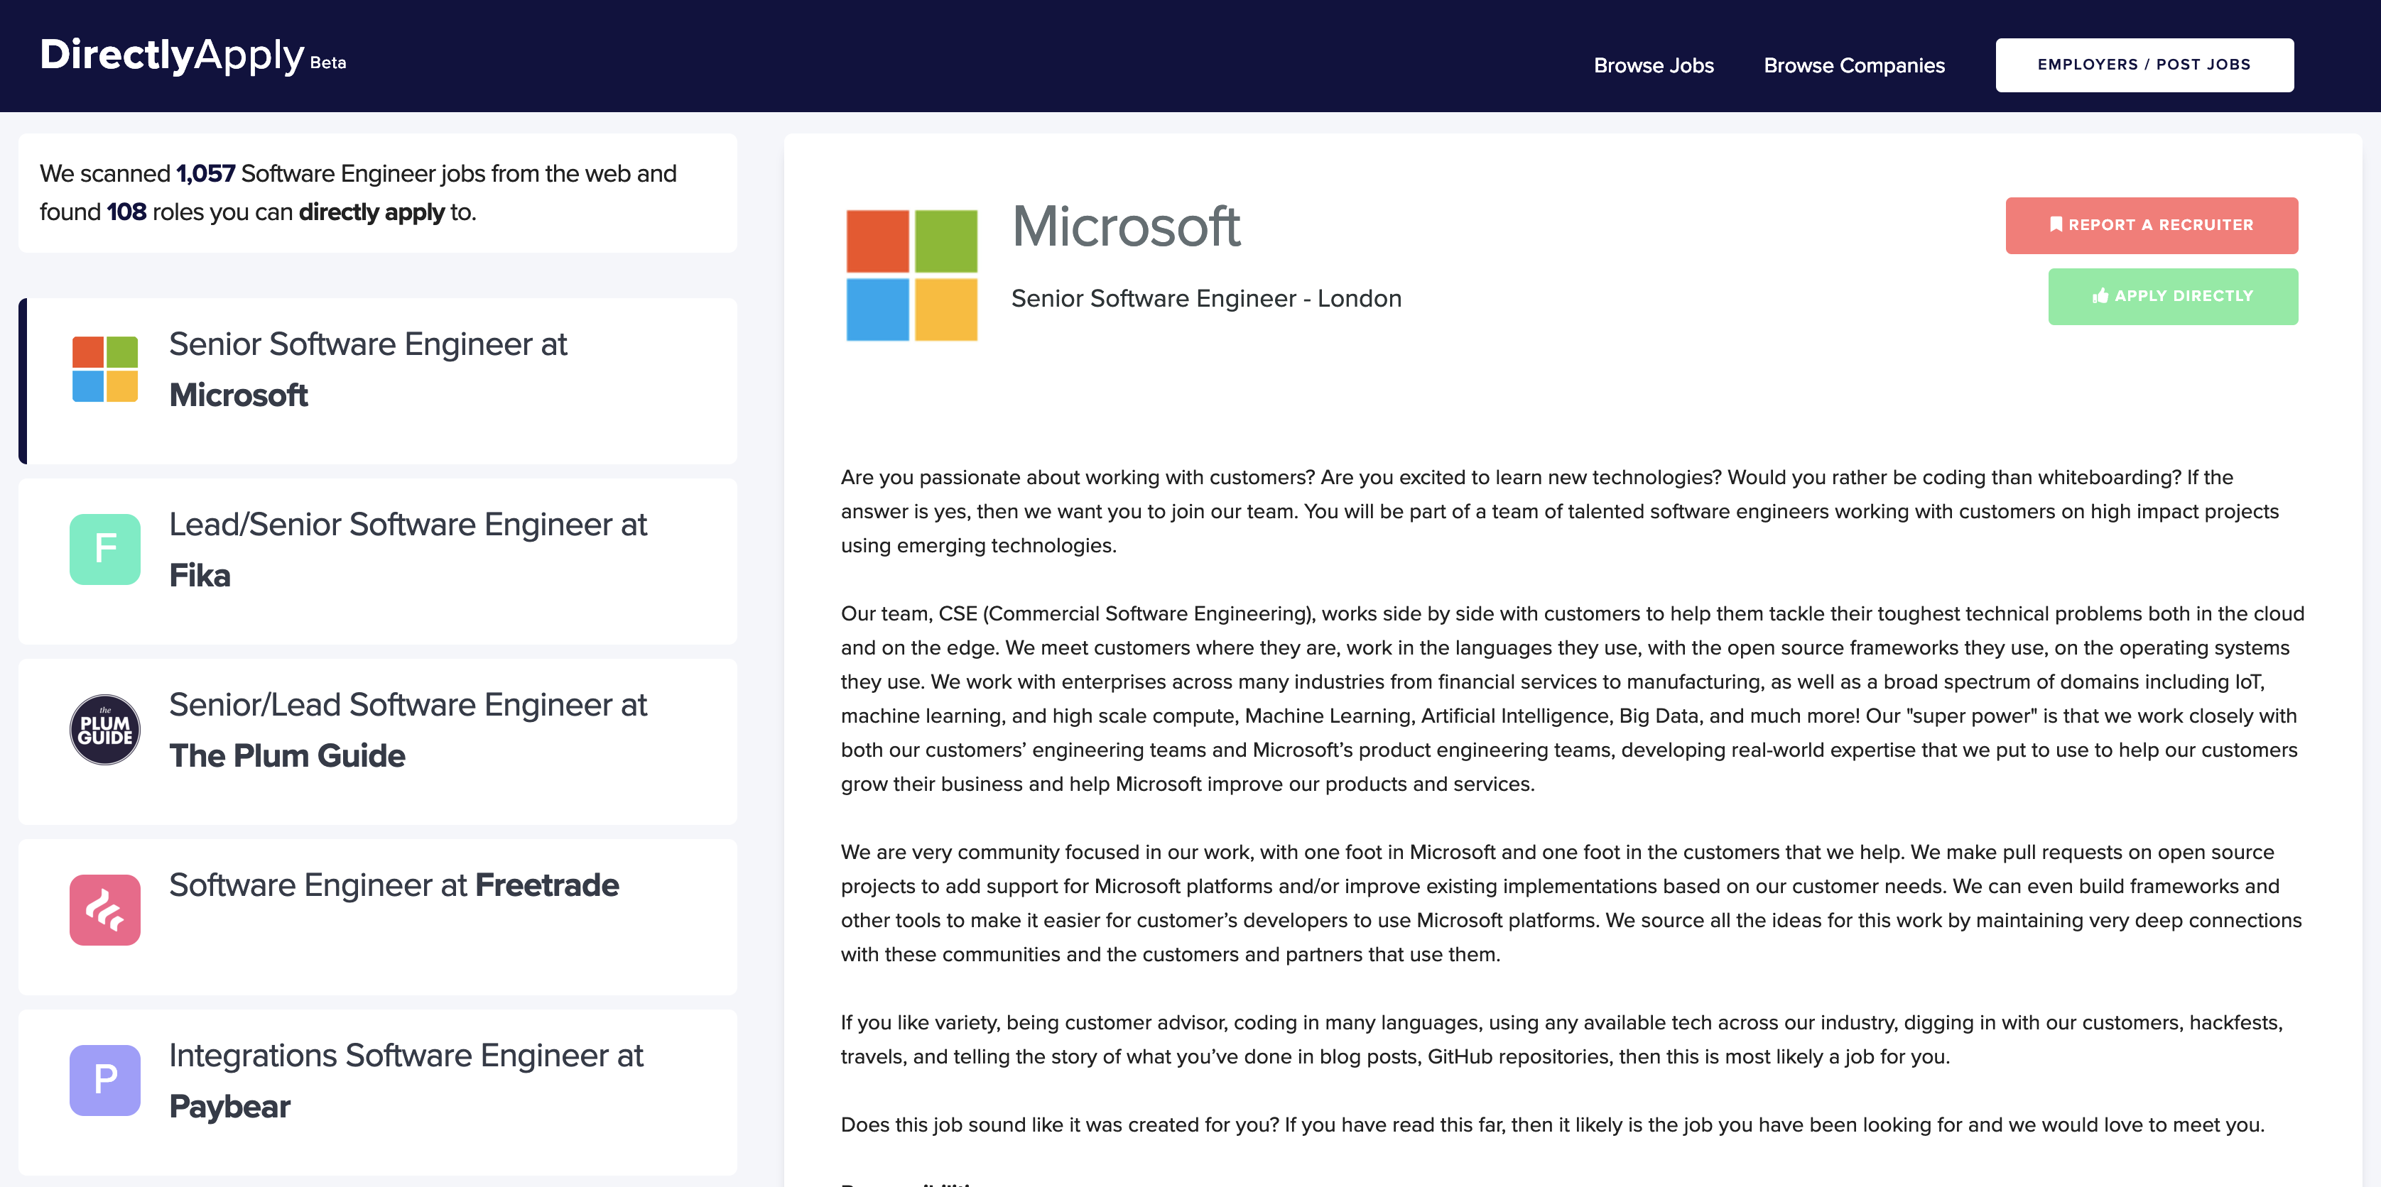Click the green Fika F icon
This screenshot has height=1187, width=2381.
point(104,549)
